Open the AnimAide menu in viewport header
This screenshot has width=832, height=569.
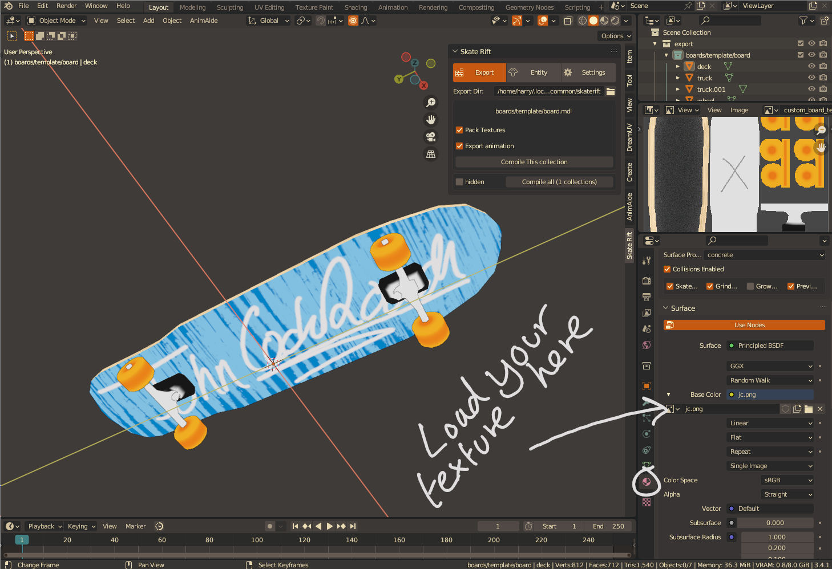point(204,21)
